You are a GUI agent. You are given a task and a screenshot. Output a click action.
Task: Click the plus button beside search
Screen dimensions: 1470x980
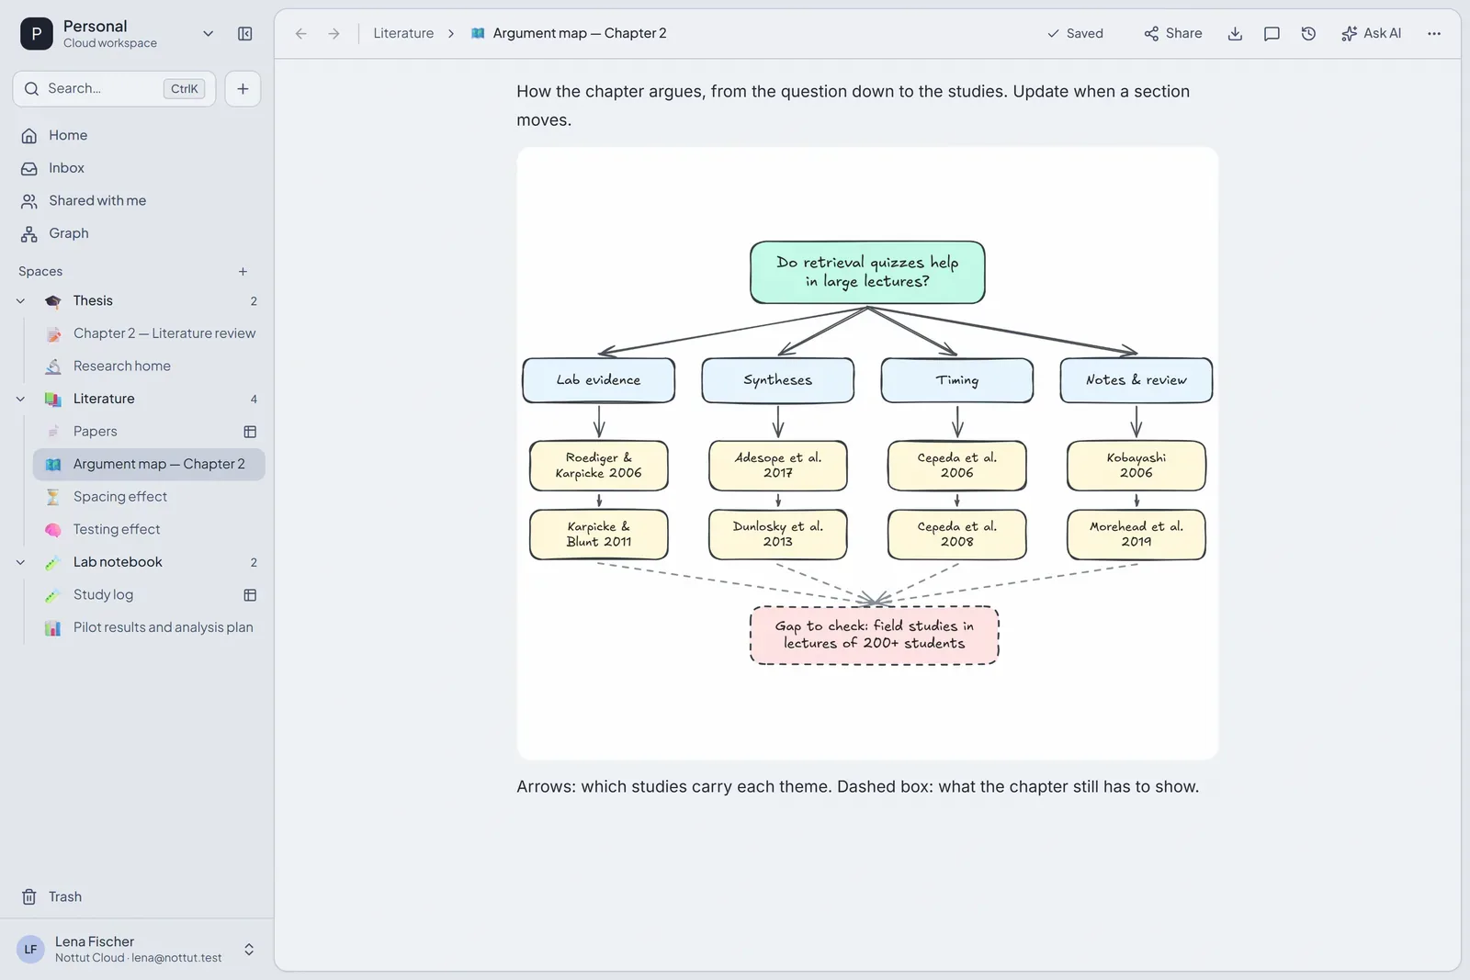(243, 89)
